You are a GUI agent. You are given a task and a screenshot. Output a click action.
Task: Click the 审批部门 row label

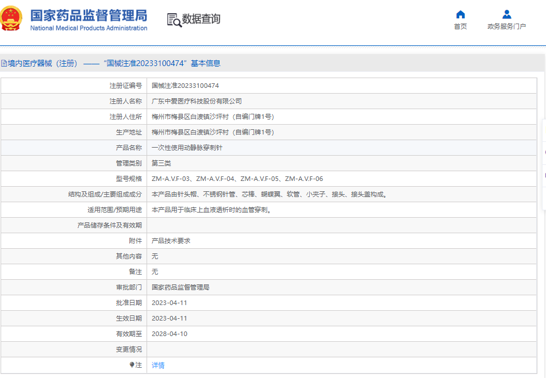point(129,287)
